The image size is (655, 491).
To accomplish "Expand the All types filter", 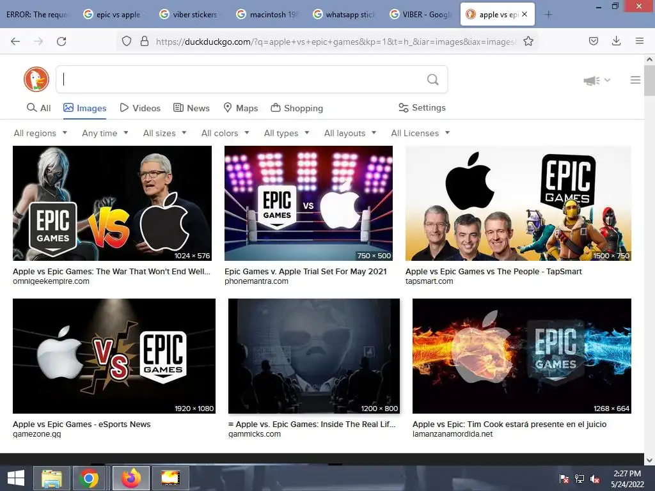I will pyautogui.click(x=287, y=133).
